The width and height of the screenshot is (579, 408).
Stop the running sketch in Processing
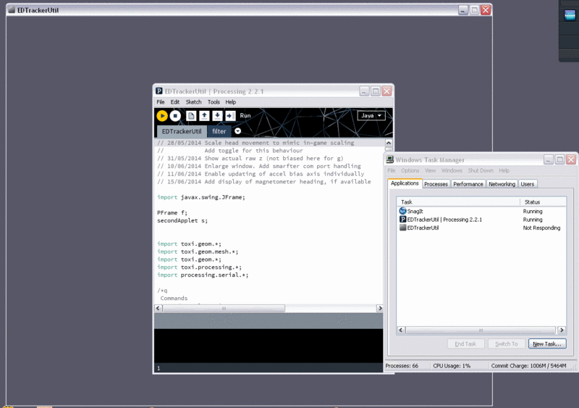[x=175, y=116]
